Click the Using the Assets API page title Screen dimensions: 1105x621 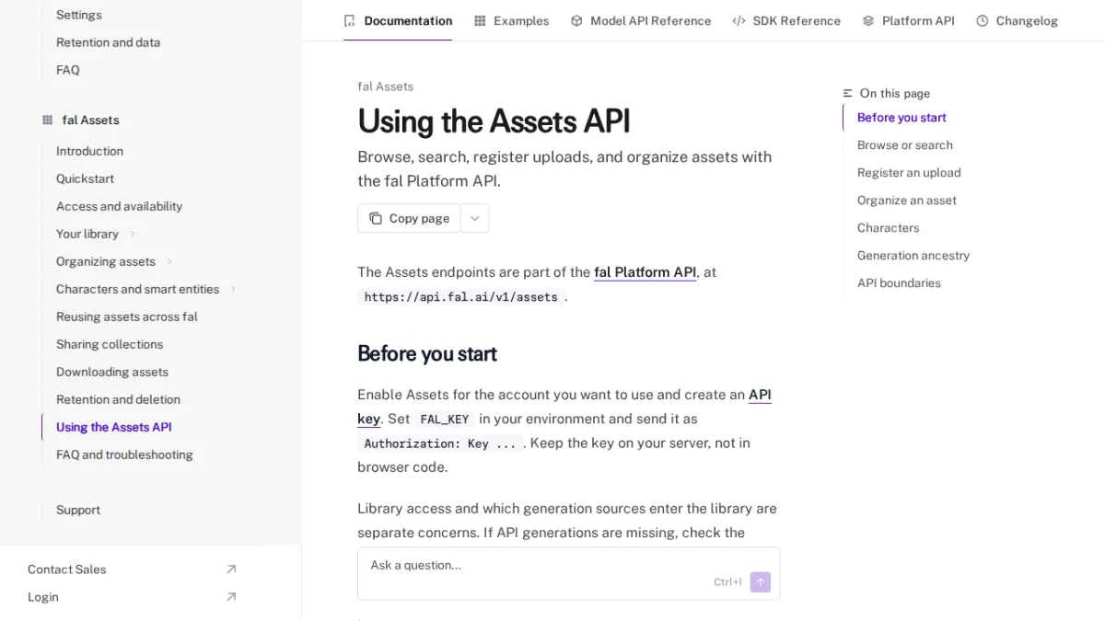[494, 121]
